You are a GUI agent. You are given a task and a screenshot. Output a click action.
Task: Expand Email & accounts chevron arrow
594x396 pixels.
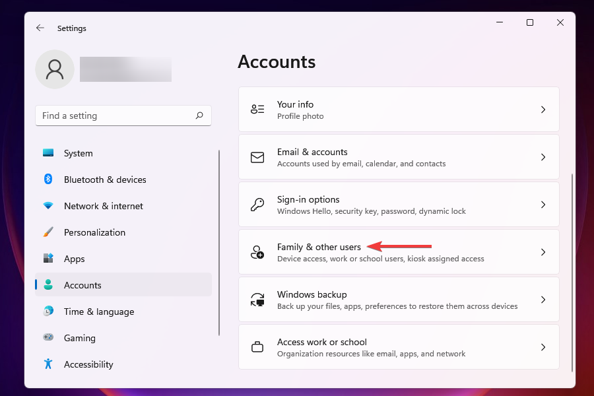[x=543, y=157]
